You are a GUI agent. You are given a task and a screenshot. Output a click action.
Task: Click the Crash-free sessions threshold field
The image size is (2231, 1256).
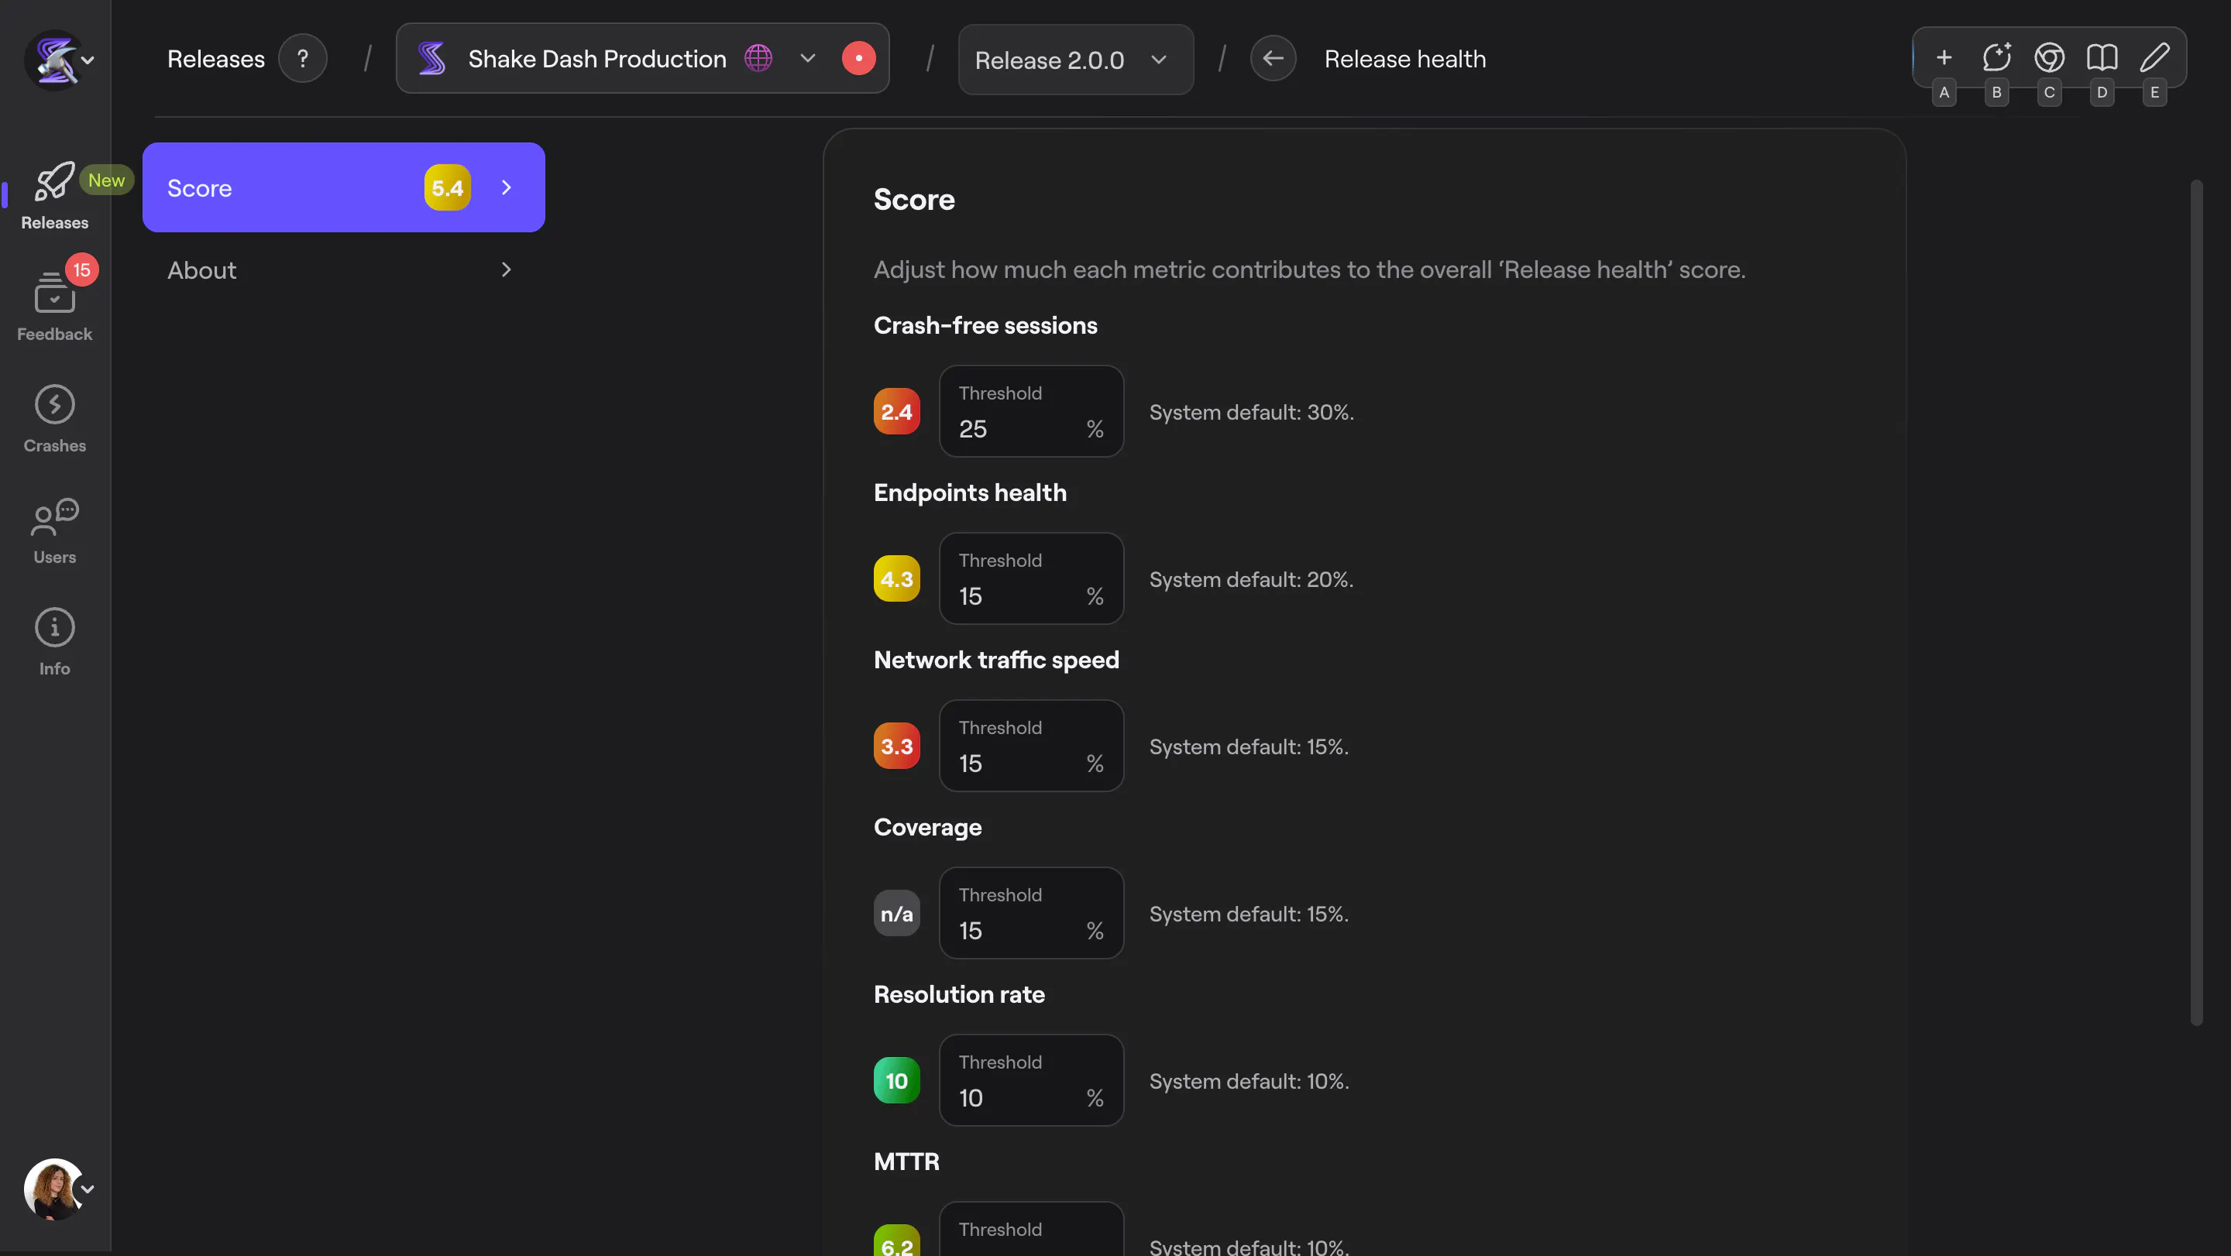1032,411
